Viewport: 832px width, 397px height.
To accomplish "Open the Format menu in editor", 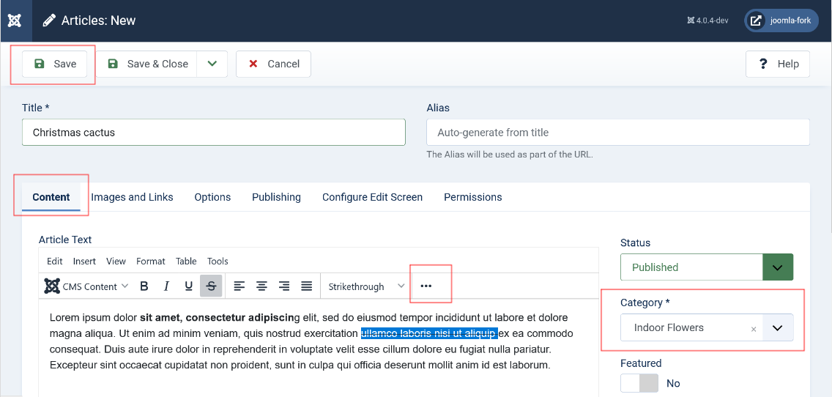I will click(151, 261).
